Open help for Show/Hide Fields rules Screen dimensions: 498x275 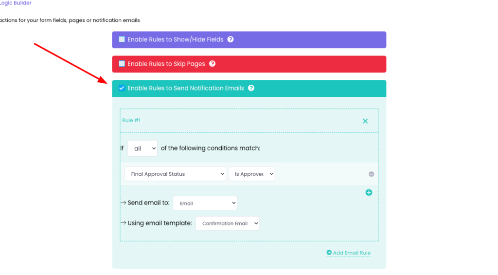[231, 39]
